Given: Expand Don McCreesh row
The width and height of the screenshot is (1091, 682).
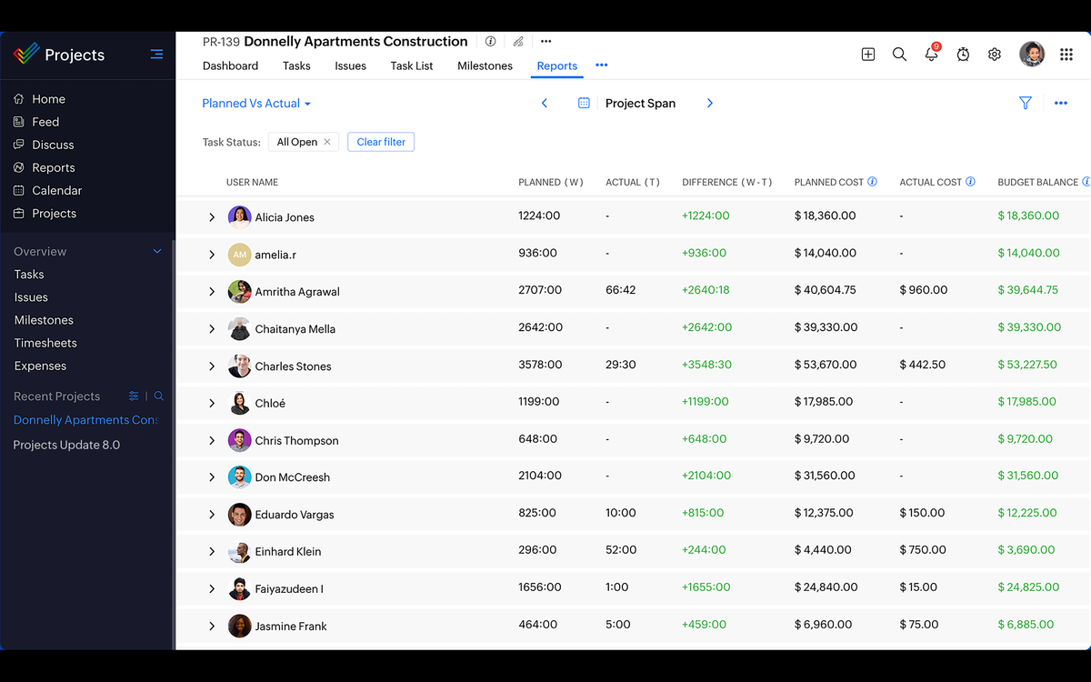Looking at the screenshot, I should coord(212,477).
